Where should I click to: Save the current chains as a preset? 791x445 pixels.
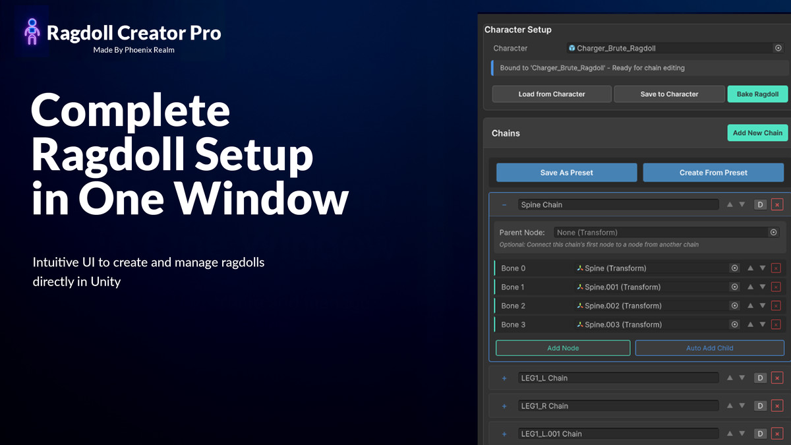point(566,172)
